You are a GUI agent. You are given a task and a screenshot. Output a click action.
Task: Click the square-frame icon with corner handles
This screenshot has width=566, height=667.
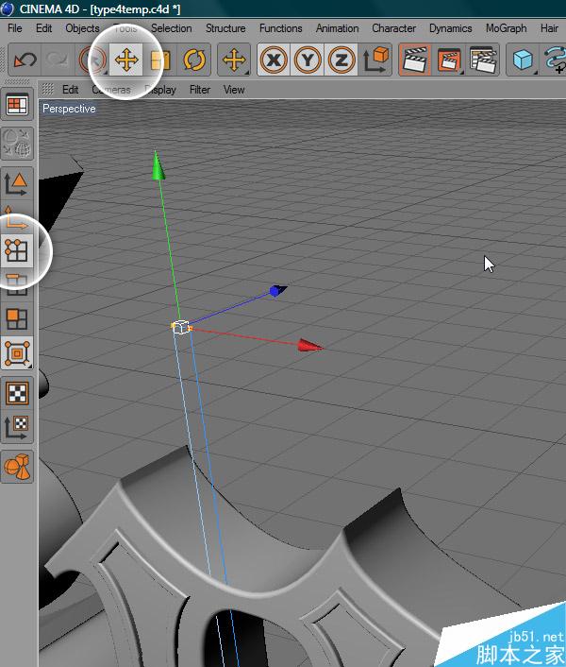tap(17, 353)
